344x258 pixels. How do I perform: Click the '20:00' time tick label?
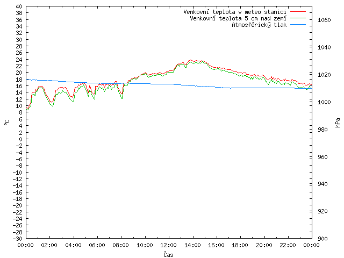pyautogui.click(x=264, y=245)
